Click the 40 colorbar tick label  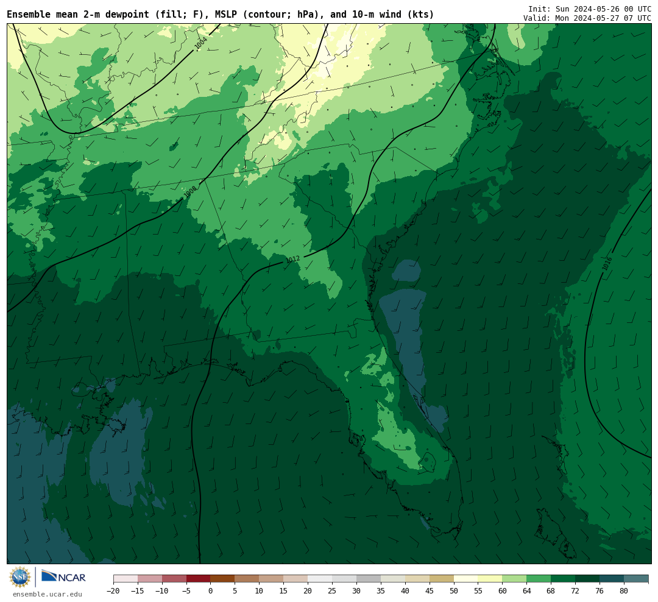pos(405,591)
